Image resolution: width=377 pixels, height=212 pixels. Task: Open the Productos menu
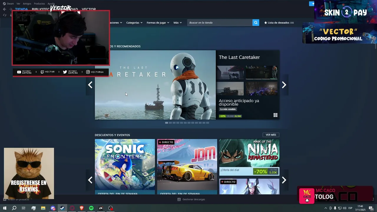[x=39, y=4]
